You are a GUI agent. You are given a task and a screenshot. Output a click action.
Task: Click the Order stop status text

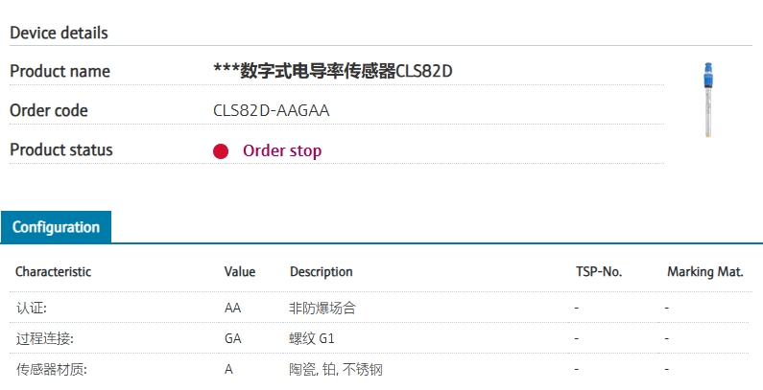282,151
